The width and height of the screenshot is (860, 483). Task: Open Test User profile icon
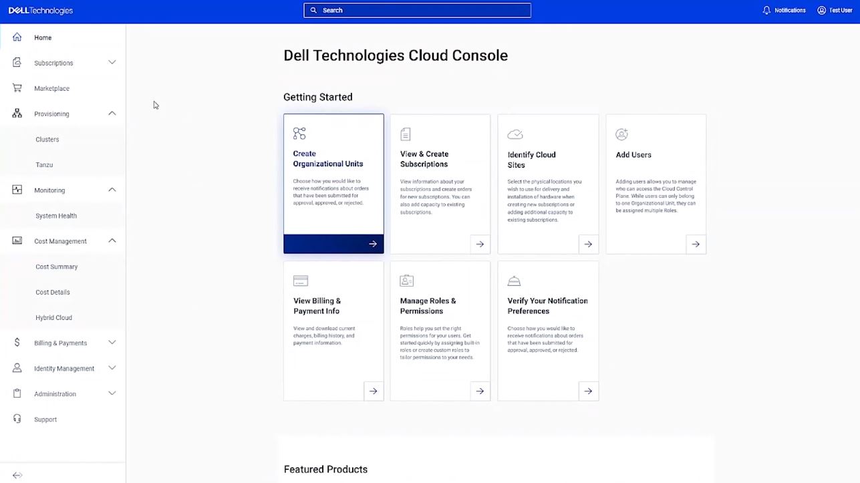(821, 10)
